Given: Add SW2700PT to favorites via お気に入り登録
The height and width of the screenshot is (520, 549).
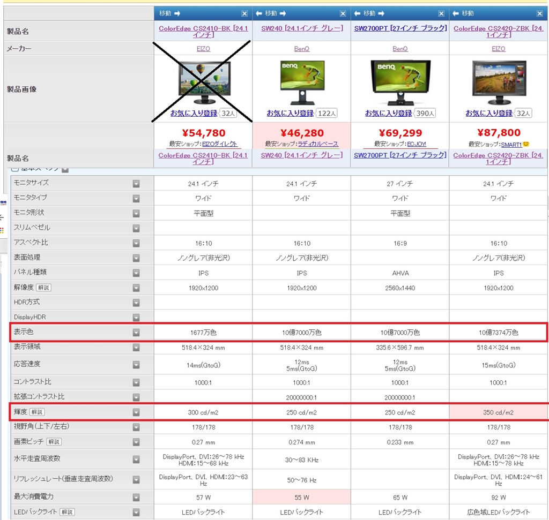Looking at the screenshot, I should (388, 113).
